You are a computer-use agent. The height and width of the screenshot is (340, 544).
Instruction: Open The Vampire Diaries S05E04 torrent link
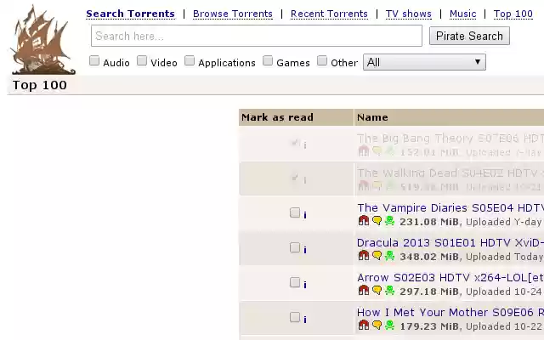click(450, 207)
